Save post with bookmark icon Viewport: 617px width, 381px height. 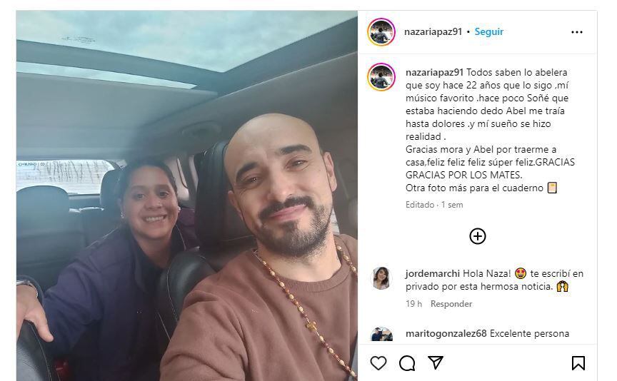click(x=578, y=363)
